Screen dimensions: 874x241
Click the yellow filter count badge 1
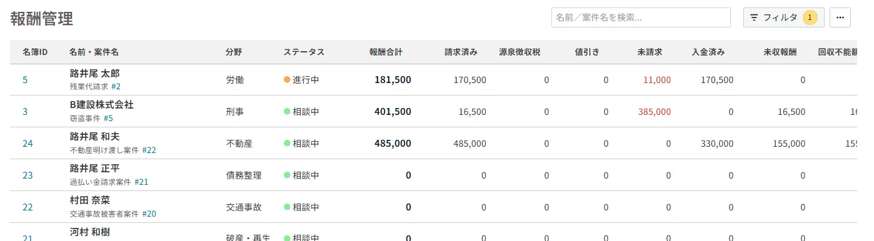pyautogui.click(x=810, y=17)
